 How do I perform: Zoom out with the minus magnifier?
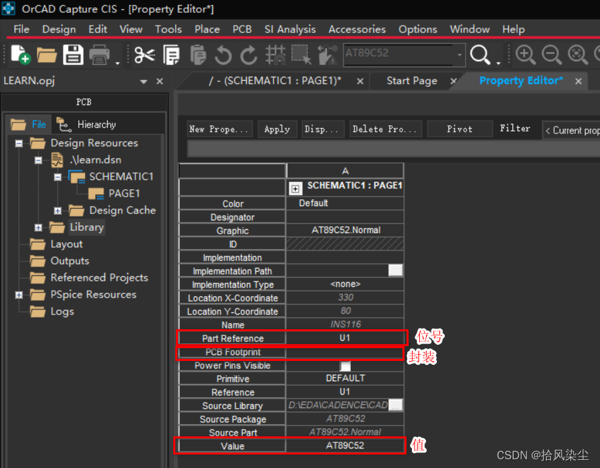551,55
